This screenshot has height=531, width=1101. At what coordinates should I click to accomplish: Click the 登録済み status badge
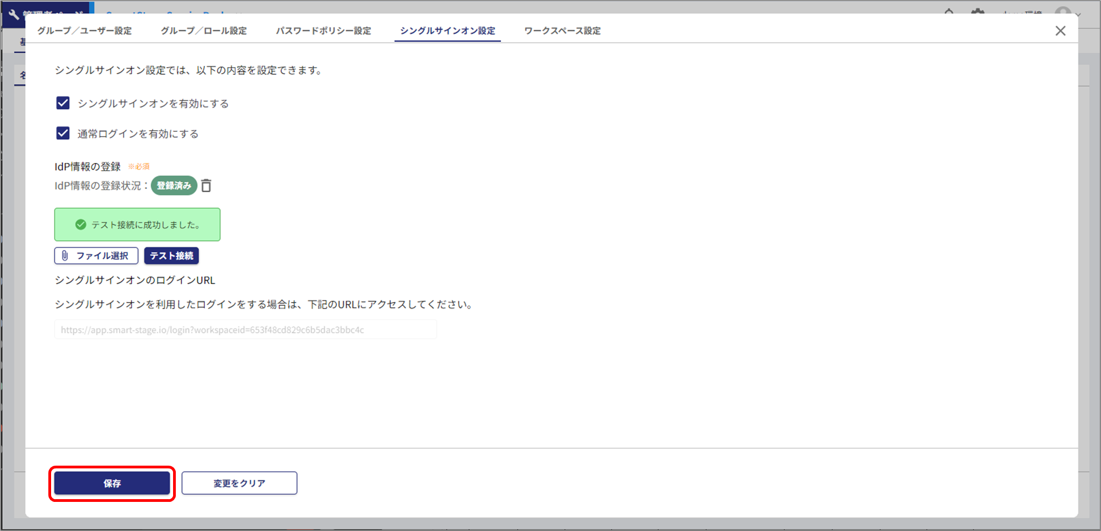(174, 186)
